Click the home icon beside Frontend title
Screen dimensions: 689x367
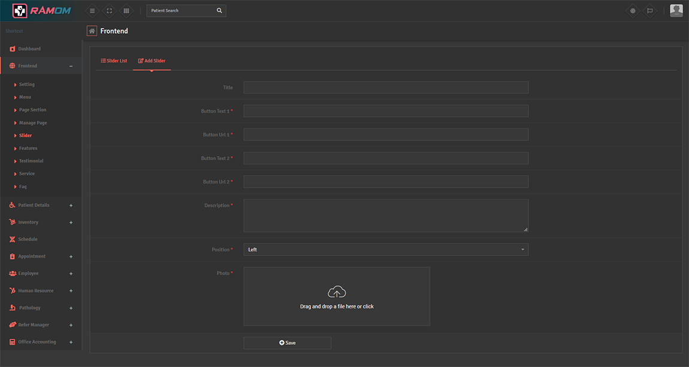pyautogui.click(x=92, y=31)
